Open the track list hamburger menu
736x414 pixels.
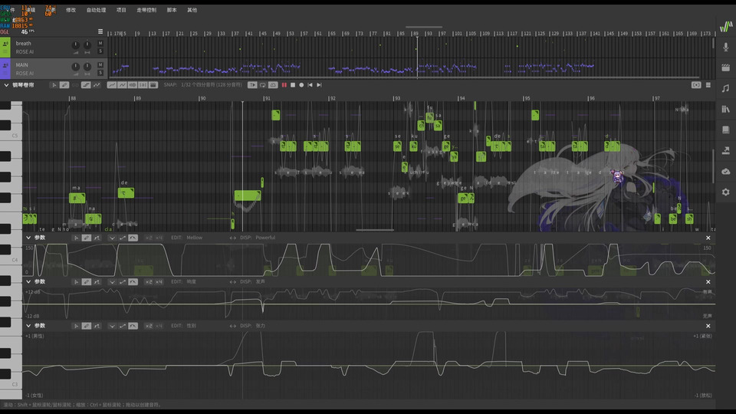tap(100, 31)
